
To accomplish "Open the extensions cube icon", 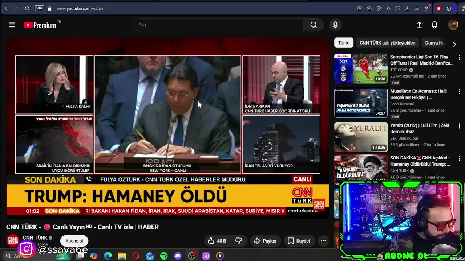I will 449,8.
